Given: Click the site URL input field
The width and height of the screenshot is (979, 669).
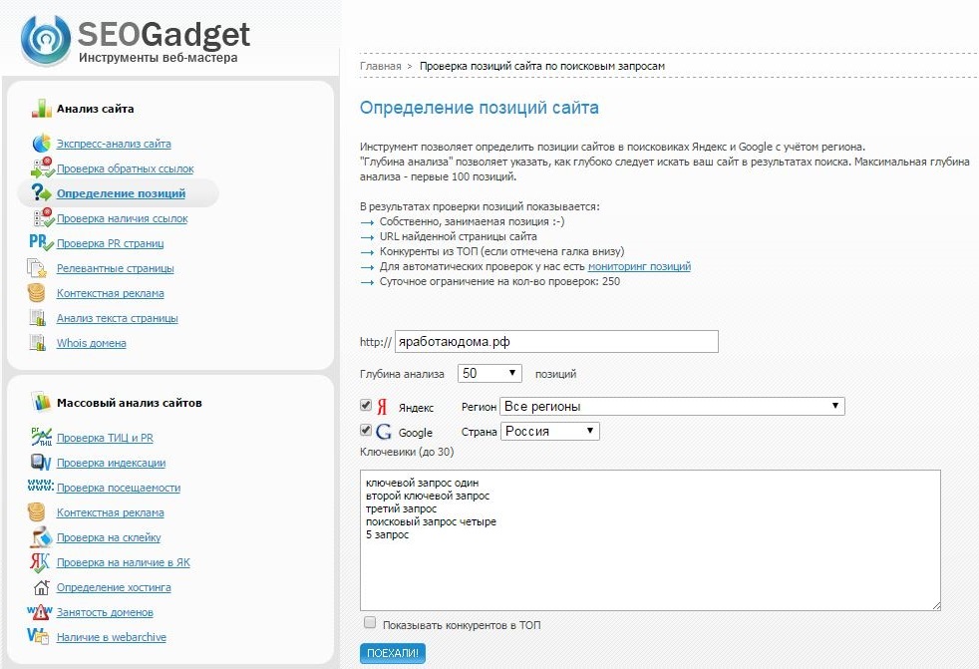Looking at the screenshot, I should click(556, 341).
